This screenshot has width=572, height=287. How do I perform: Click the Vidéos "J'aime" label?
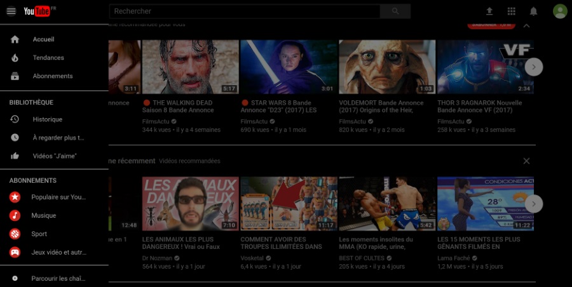point(55,156)
